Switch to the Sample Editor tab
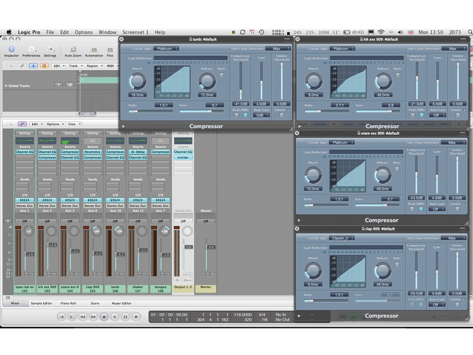Screen dimensions: 473x355 41,303
